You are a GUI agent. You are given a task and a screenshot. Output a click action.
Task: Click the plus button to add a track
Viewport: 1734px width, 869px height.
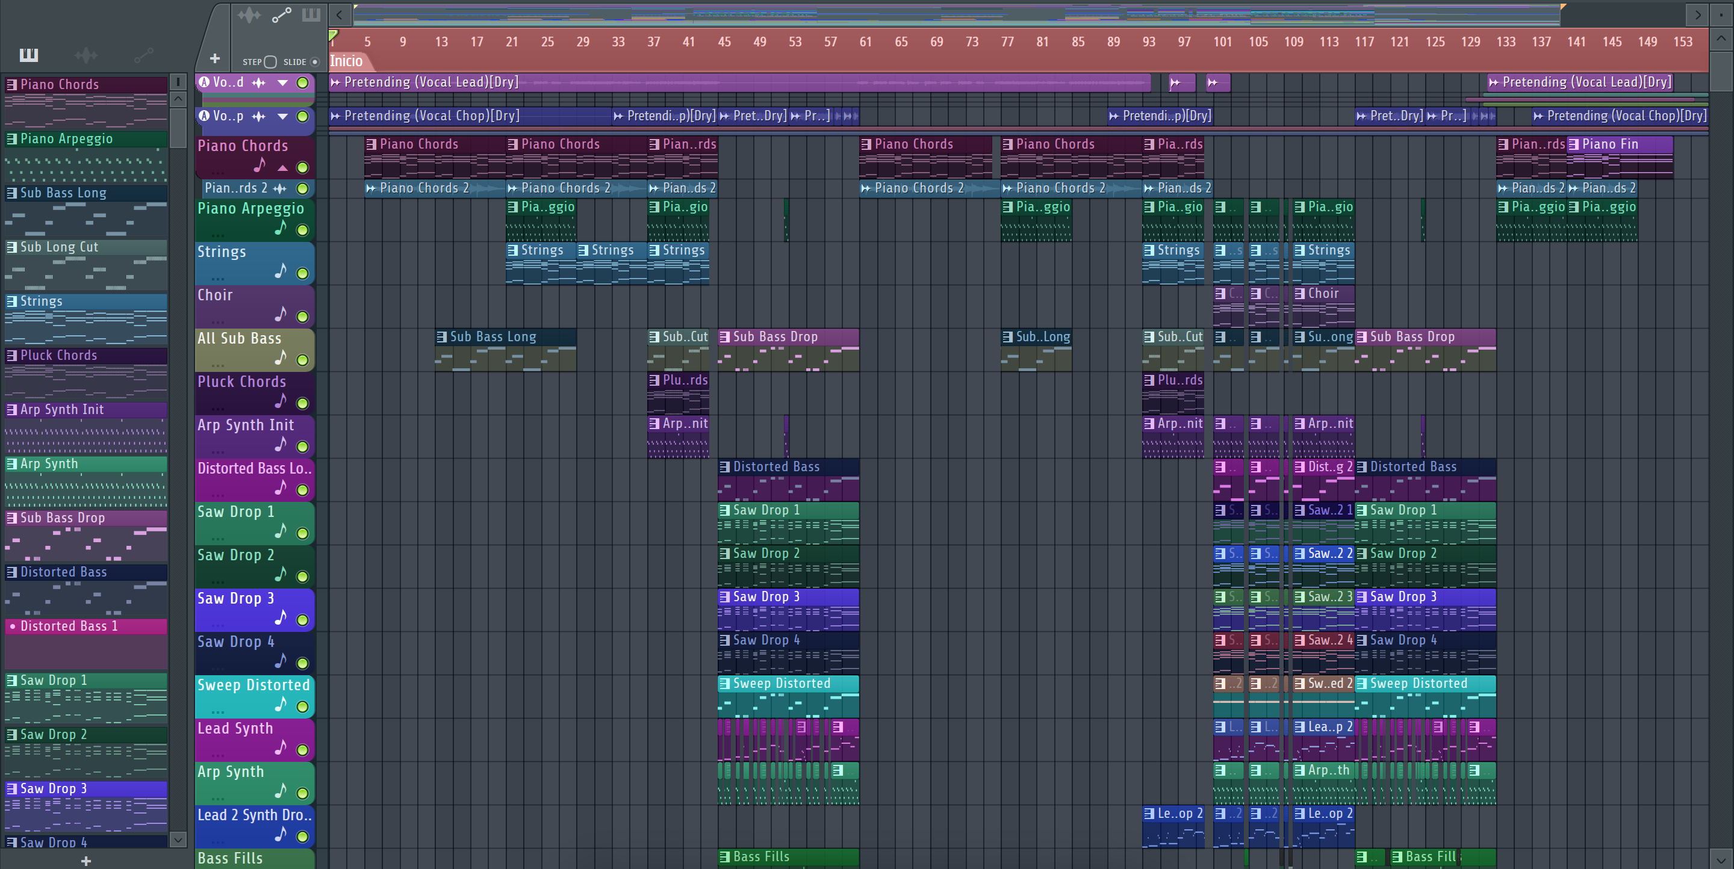click(215, 59)
